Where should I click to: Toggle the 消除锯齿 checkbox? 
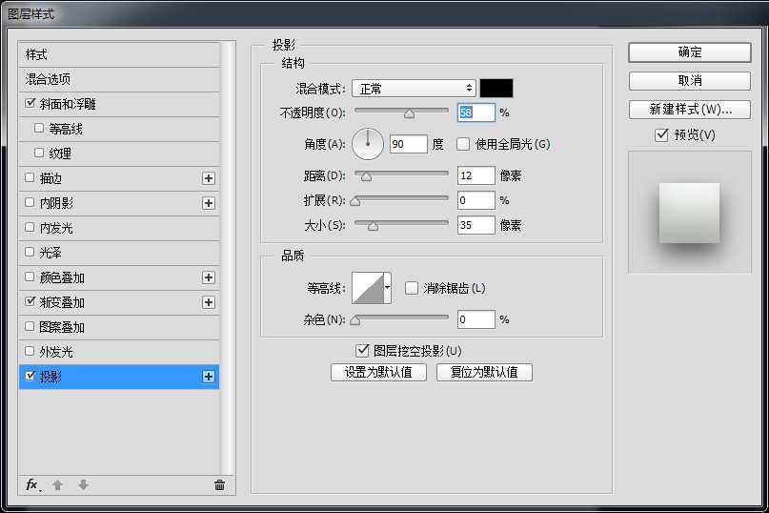(413, 288)
